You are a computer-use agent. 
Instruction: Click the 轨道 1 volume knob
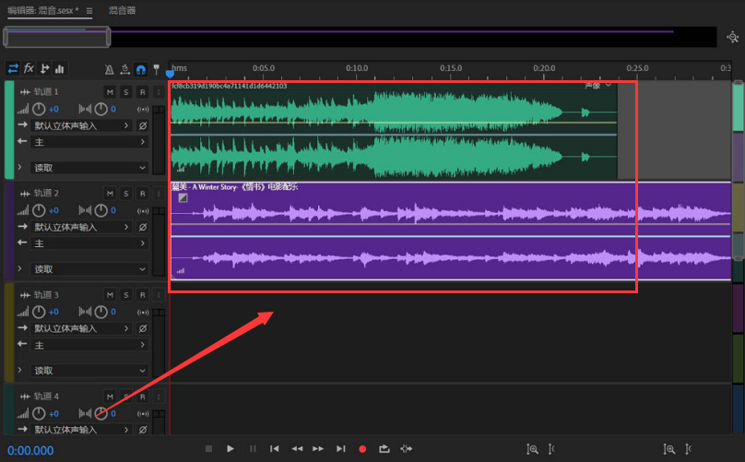click(39, 110)
